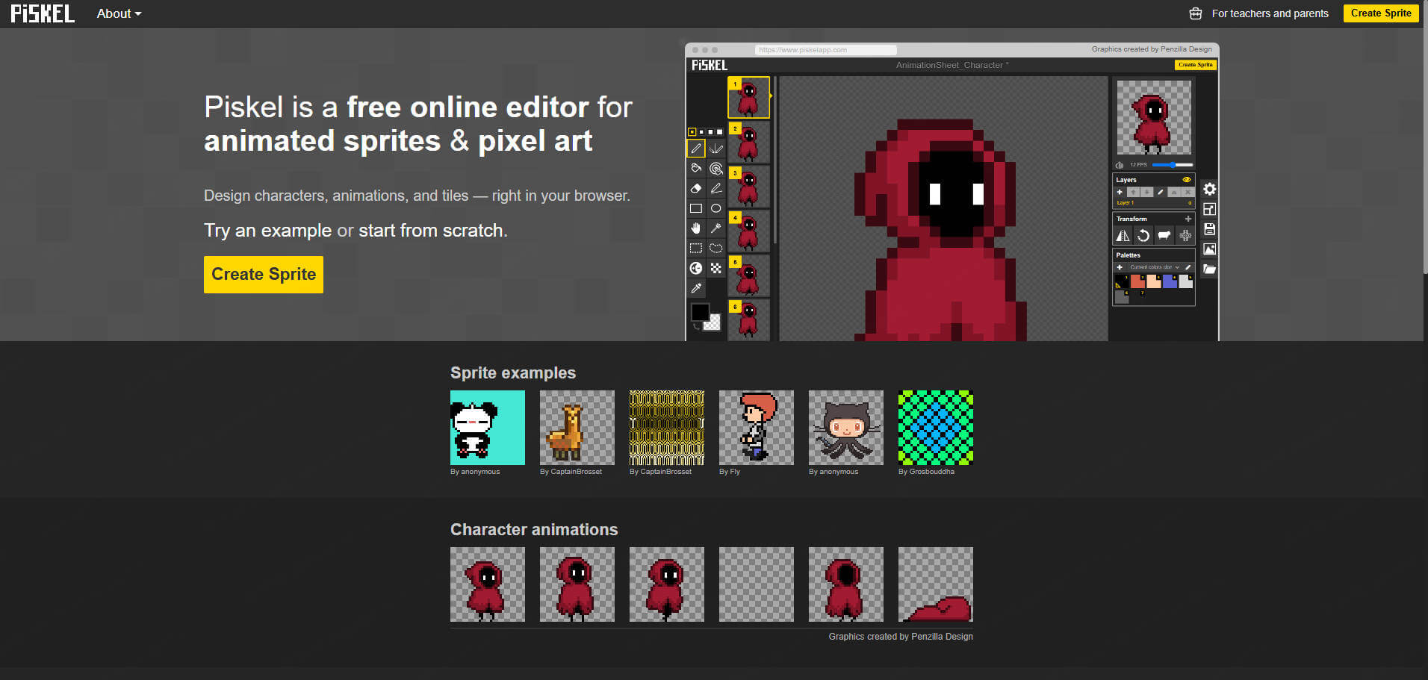Toggle the Layers eye visibility icon in preview
Screen dimensions: 1428x680
1186,180
